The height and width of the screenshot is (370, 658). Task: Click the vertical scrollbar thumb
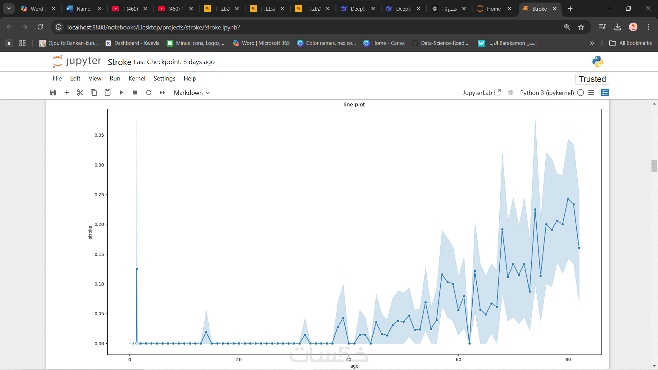pos(654,166)
